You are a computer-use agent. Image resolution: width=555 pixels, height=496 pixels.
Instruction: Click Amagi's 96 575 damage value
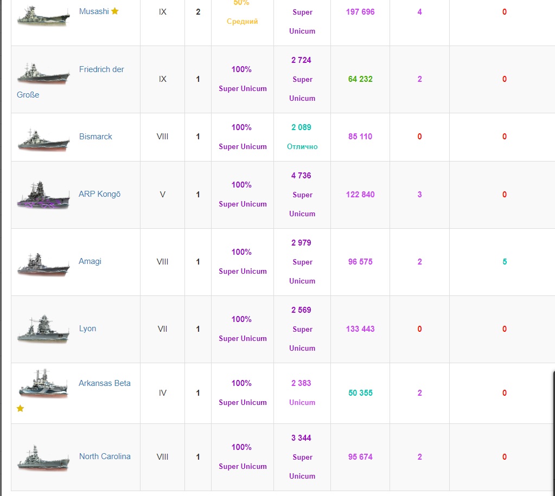[x=360, y=262]
